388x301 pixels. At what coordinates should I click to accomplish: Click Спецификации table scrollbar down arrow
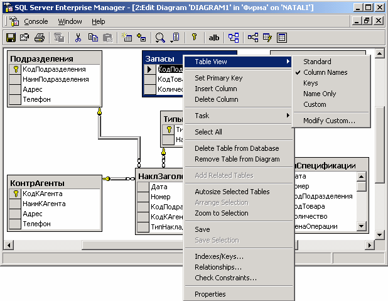pyautogui.click(x=361, y=226)
